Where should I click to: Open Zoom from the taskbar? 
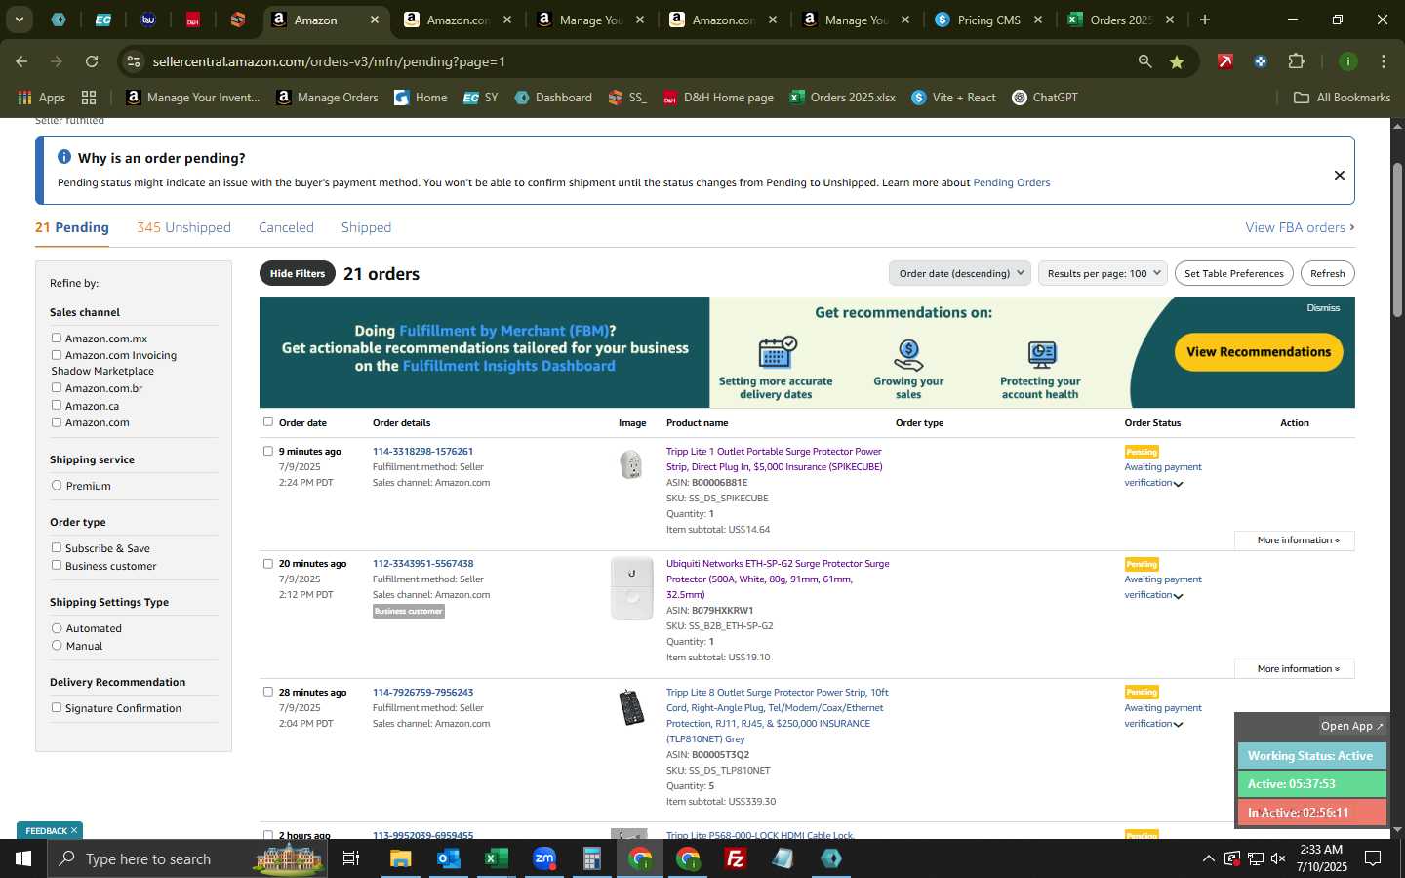(x=543, y=858)
